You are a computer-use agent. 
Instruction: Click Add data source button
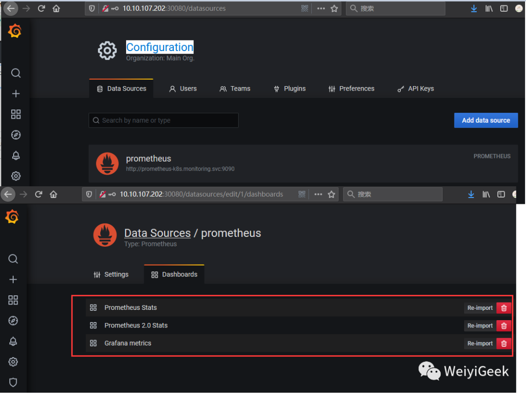pos(486,120)
